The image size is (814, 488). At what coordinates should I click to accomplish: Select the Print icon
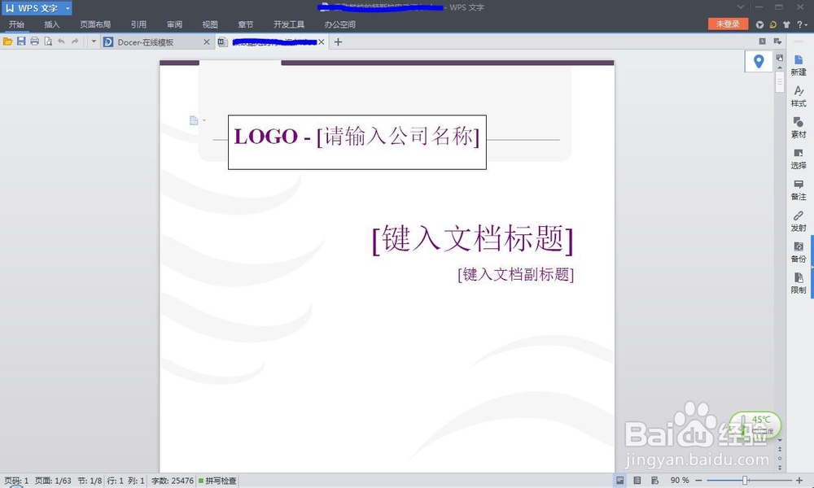pos(34,41)
